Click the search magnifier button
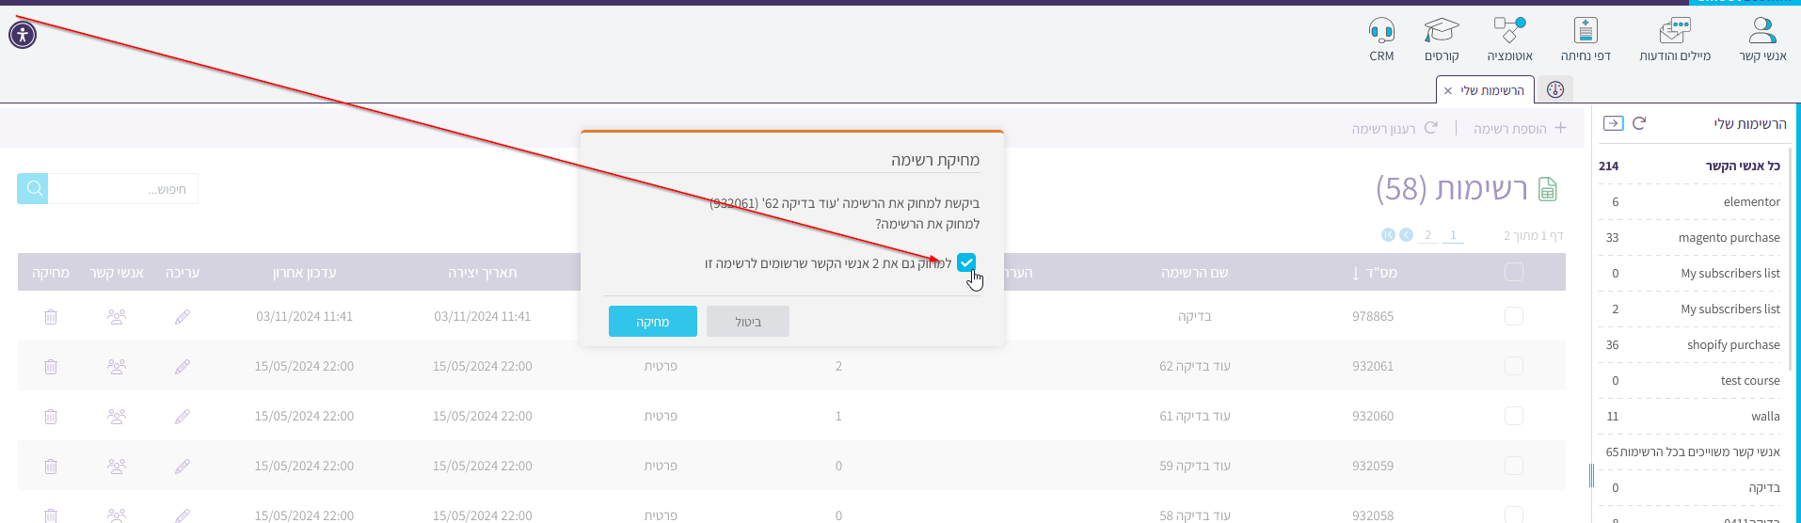This screenshot has height=523, width=1801. 34,189
